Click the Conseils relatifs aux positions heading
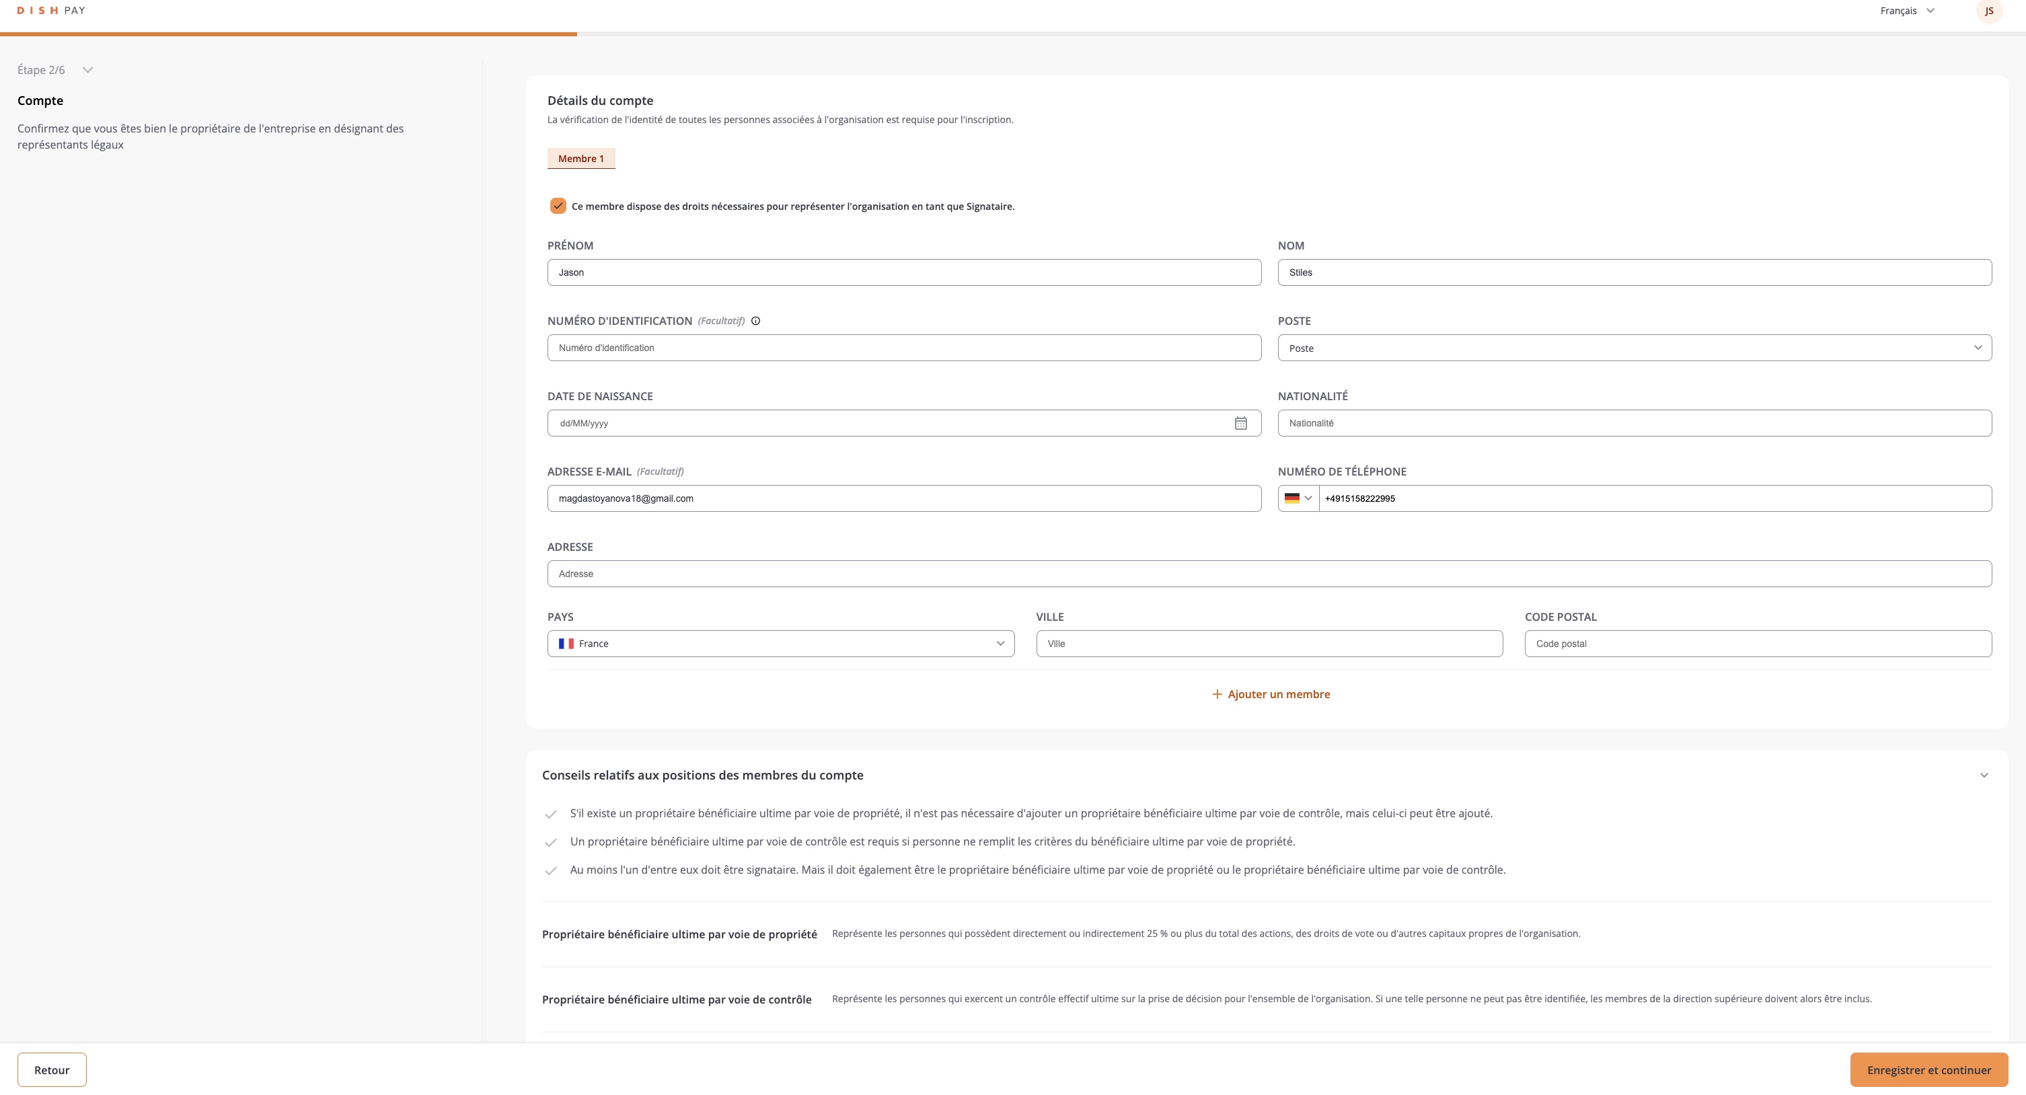Image resolution: width=2026 pixels, height=1095 pixels. tap(702, 775)
